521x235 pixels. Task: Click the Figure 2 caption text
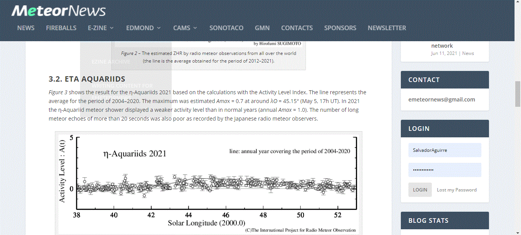209,57
